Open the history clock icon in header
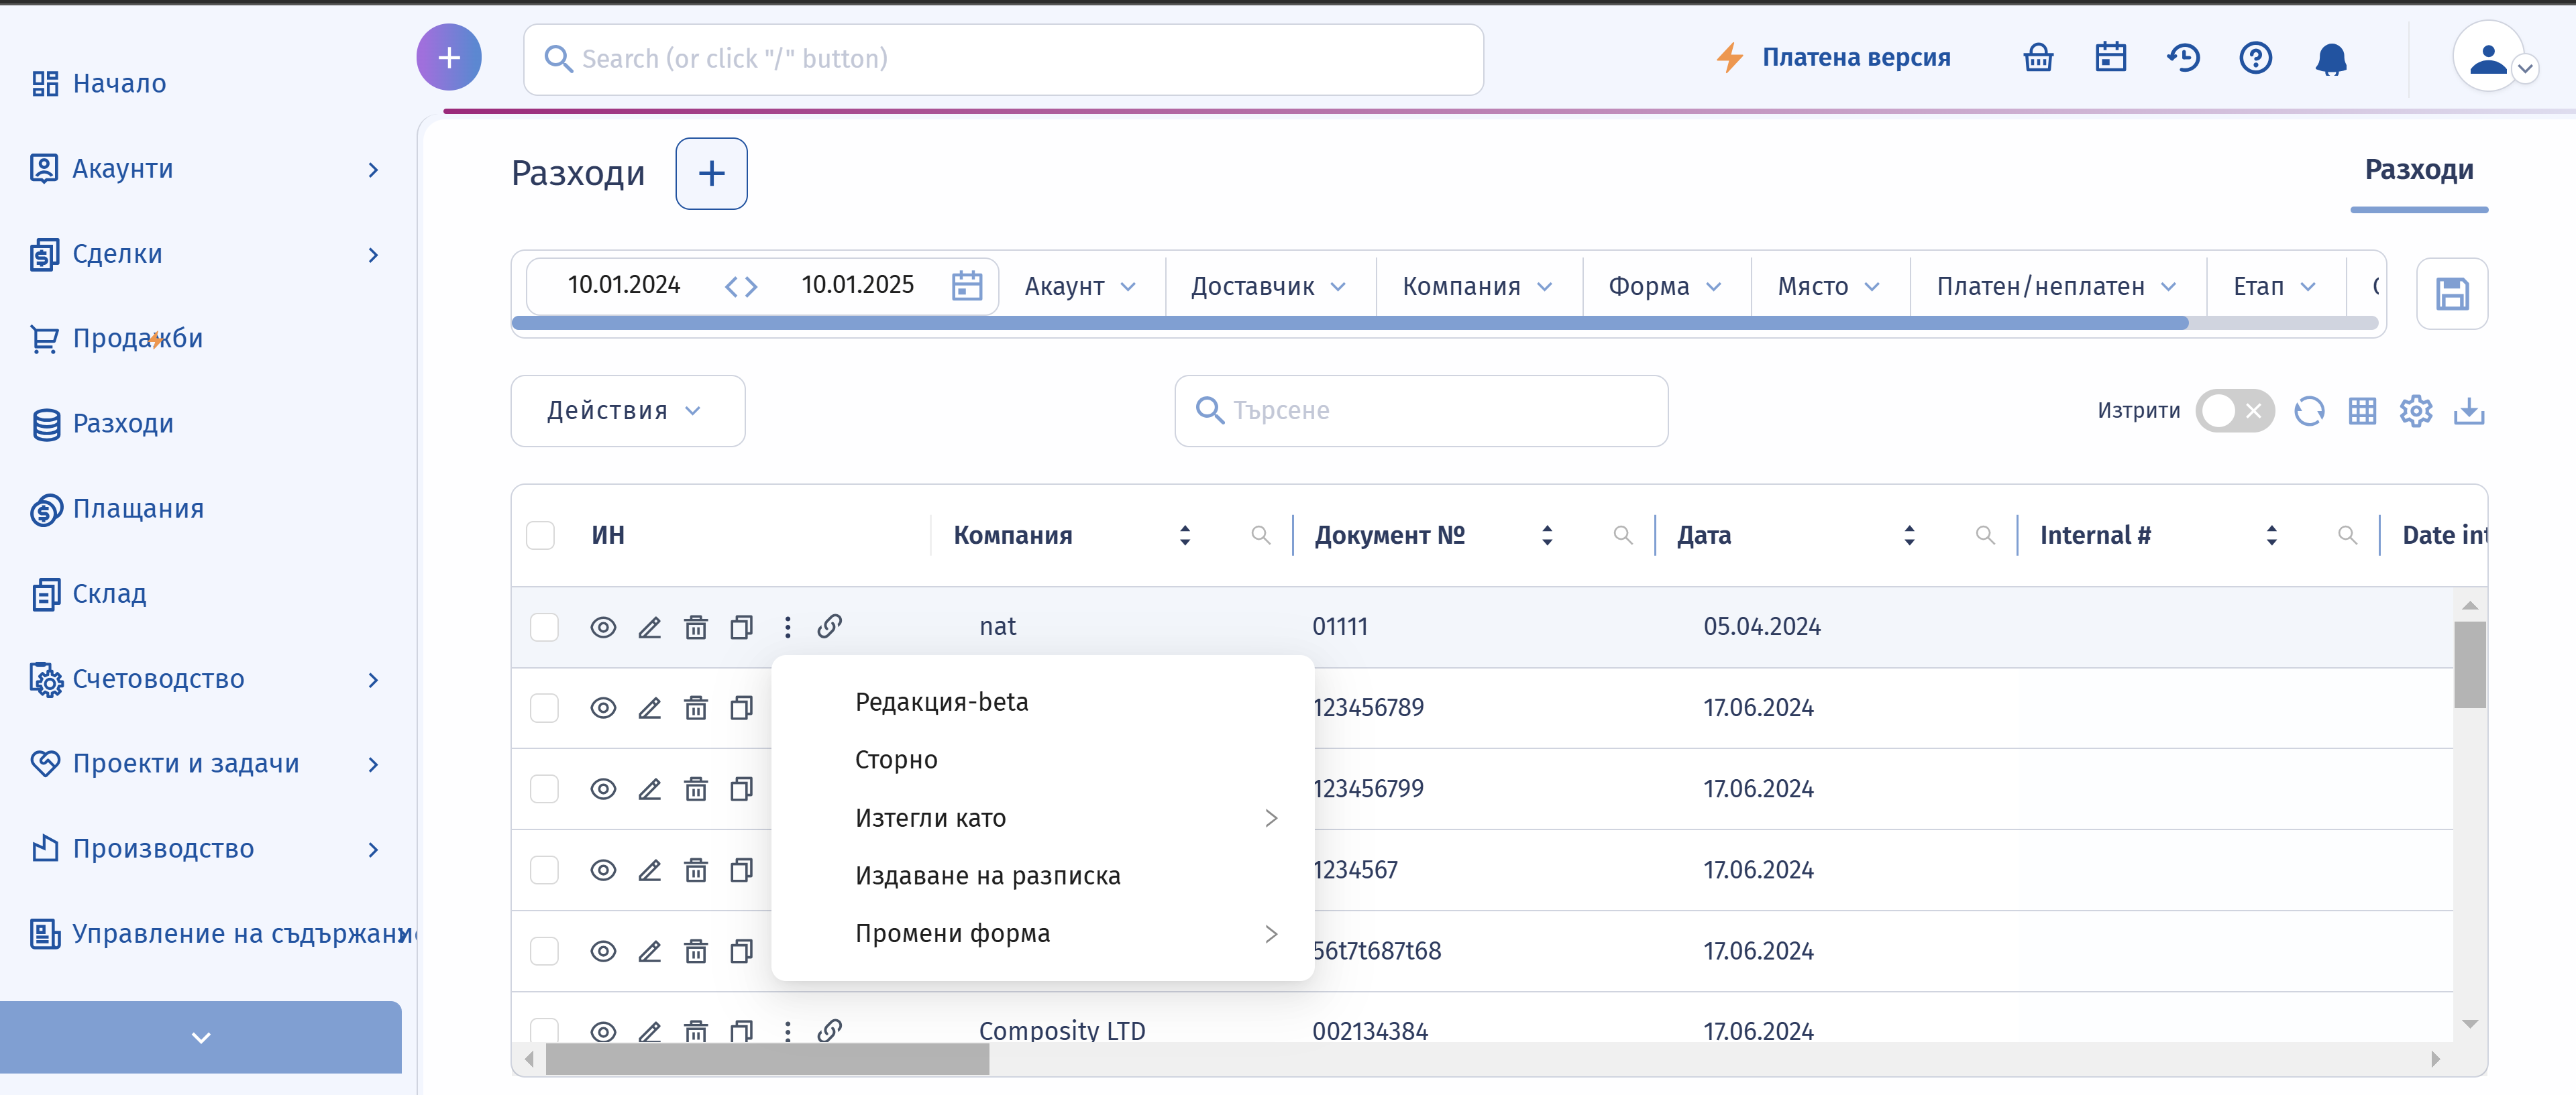2576x1095 pixels. (x=2183, y=58)
